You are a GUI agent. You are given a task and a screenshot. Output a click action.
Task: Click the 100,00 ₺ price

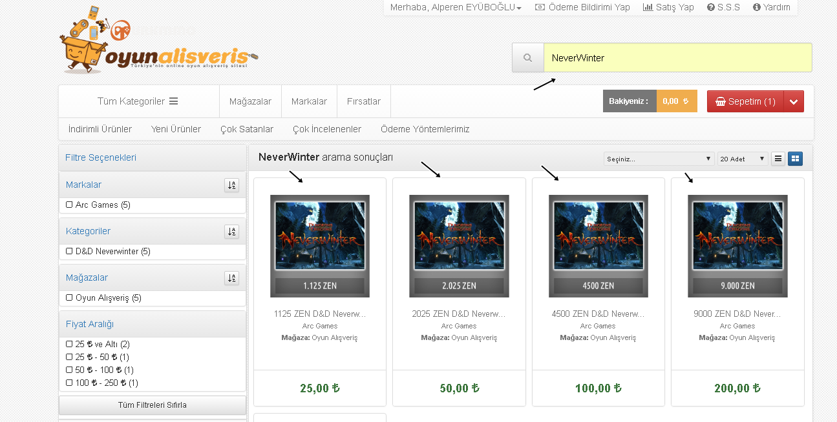click(599, 388)
